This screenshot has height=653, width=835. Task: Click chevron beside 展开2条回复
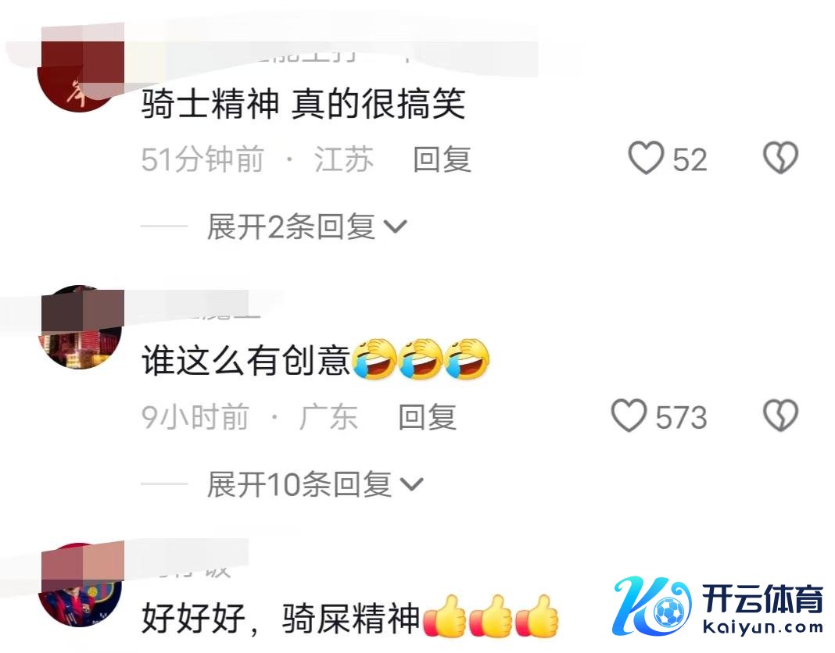395,228
